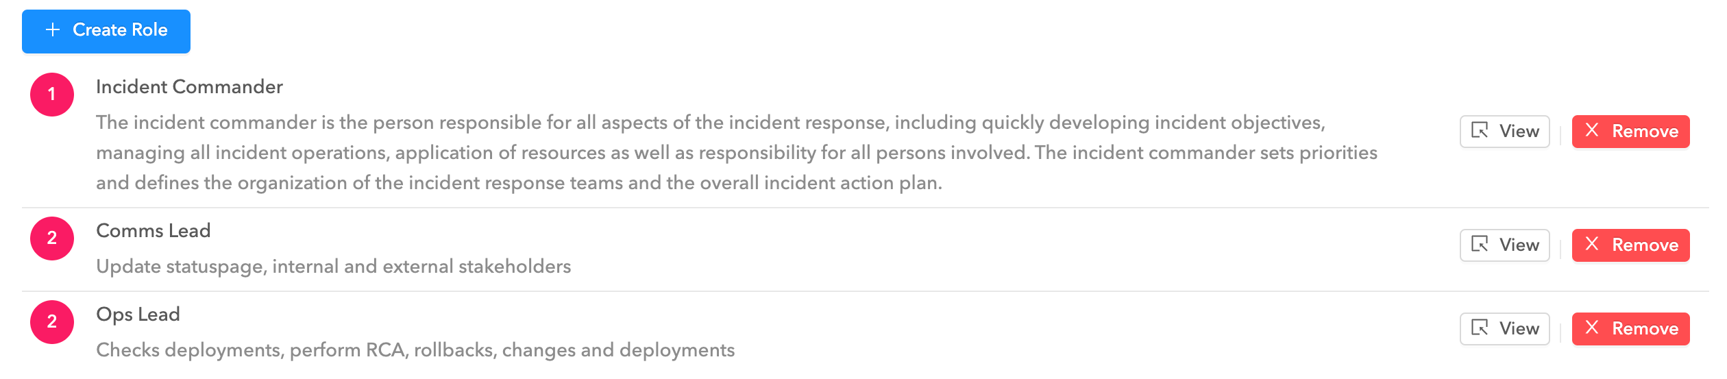Screen dimensions: 1727x379
Task: Select the Incident Commander title
Action: [189, 87]
